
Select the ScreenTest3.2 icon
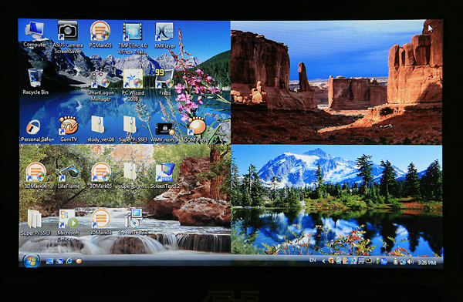[x=165, y=173]
